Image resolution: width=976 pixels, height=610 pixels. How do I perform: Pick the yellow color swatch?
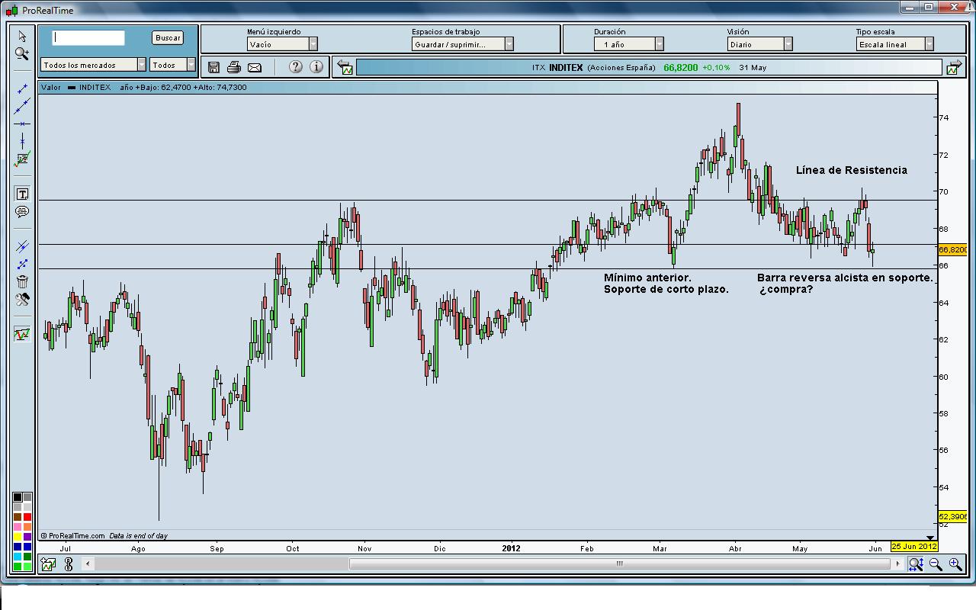click(18, 537)
